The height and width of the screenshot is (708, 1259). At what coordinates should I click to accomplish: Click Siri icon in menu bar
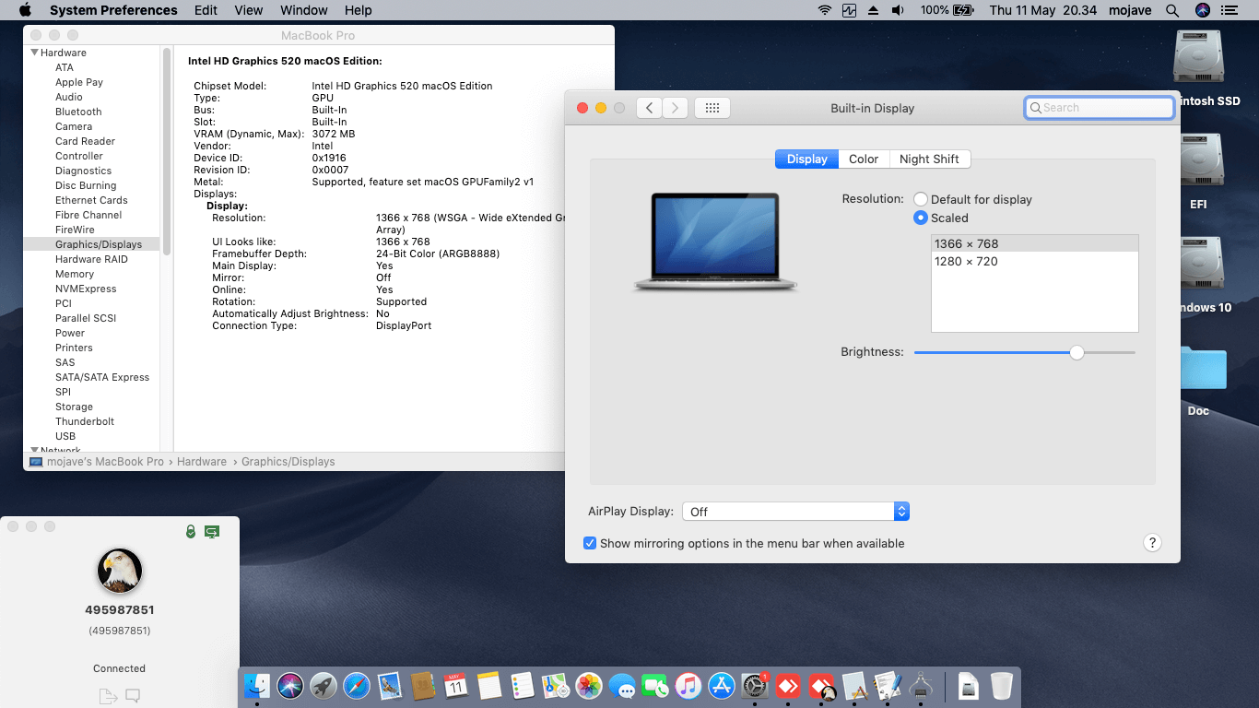(x=1202, y=10)
